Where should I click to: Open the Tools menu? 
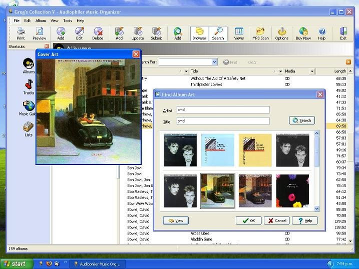(68, 20)
